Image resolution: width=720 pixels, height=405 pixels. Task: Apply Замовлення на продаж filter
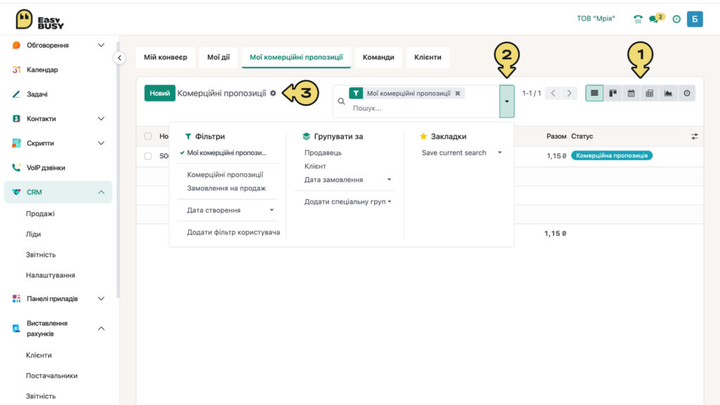point(226,188)
